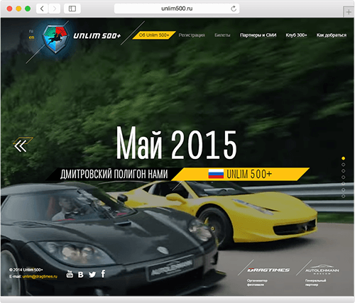Viewport: 355px width, 303px height.
Task: Reload the page with refresh icon
Action: (234, 9)
